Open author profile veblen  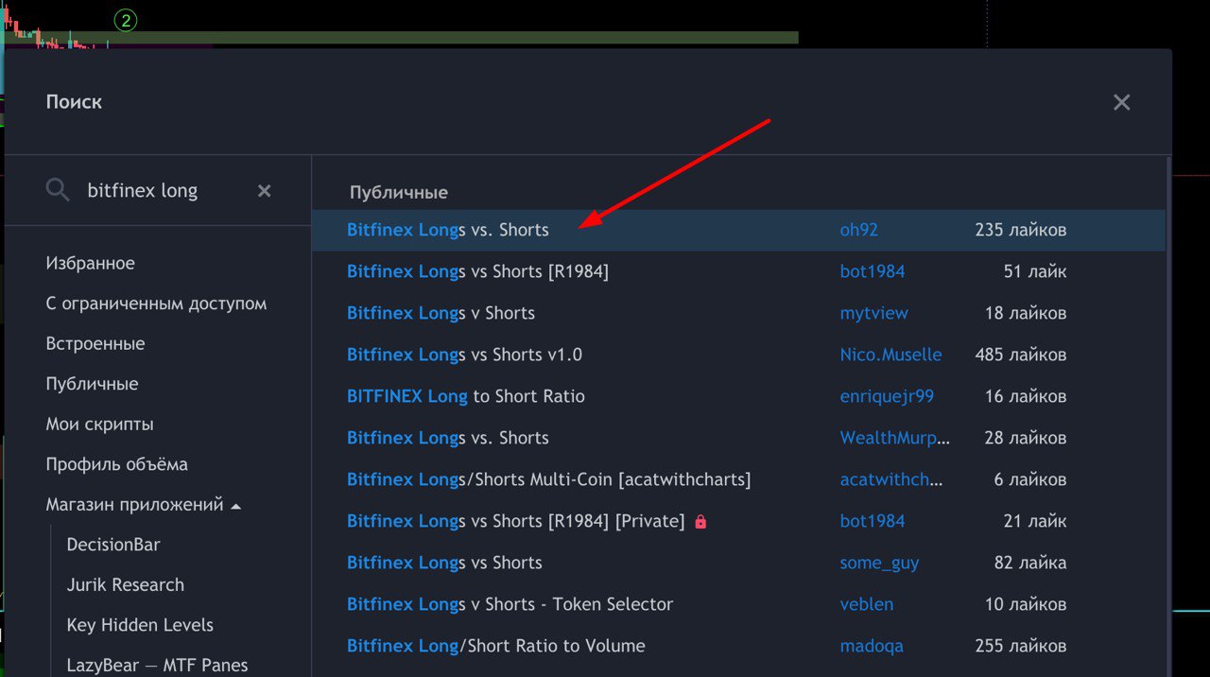866,604
